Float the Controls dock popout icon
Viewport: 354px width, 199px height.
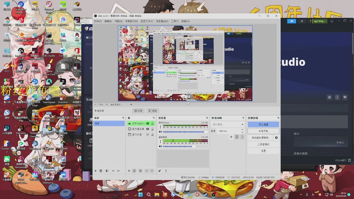tap(278, 118)
